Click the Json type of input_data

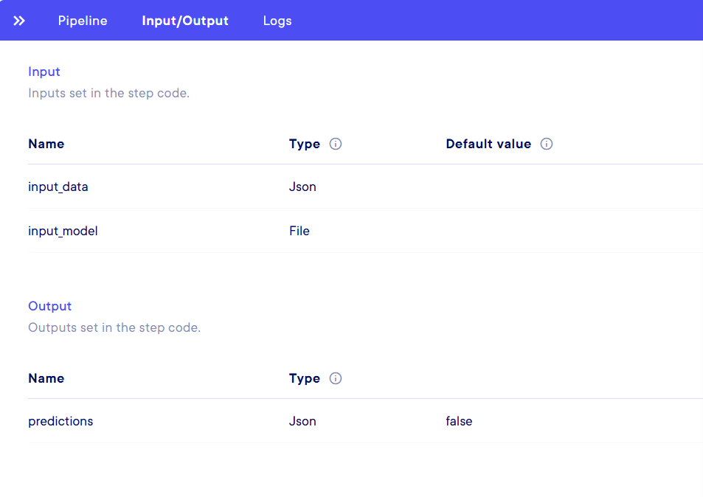click(x=302, y=187)
